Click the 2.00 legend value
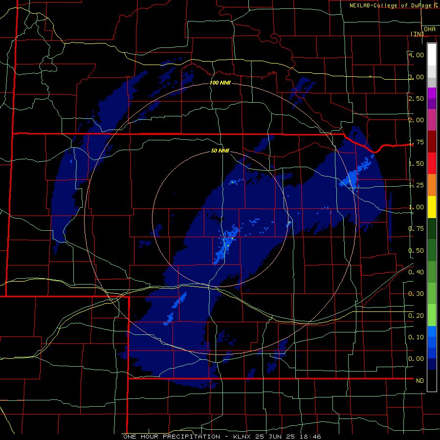Viewport: 440px width, 440px height. [416, 120]
